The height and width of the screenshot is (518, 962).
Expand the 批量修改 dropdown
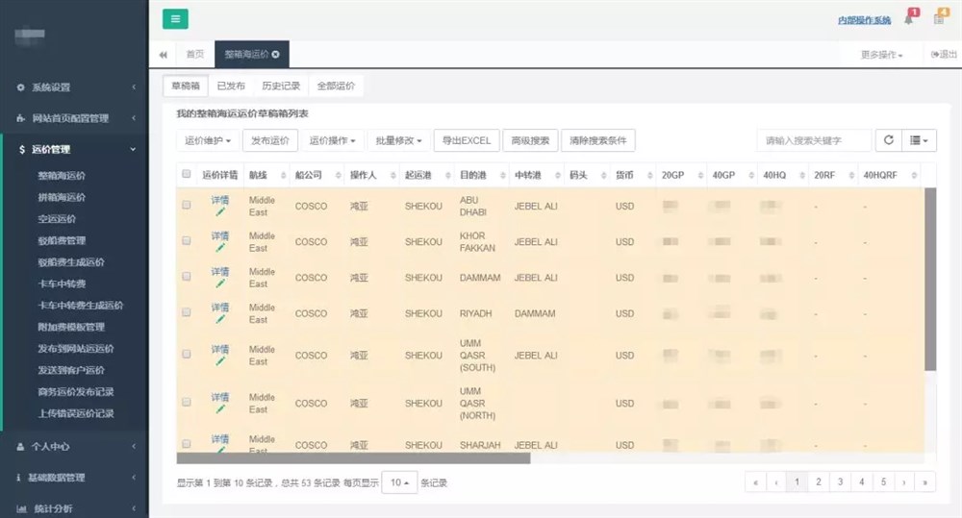point(398,140)
